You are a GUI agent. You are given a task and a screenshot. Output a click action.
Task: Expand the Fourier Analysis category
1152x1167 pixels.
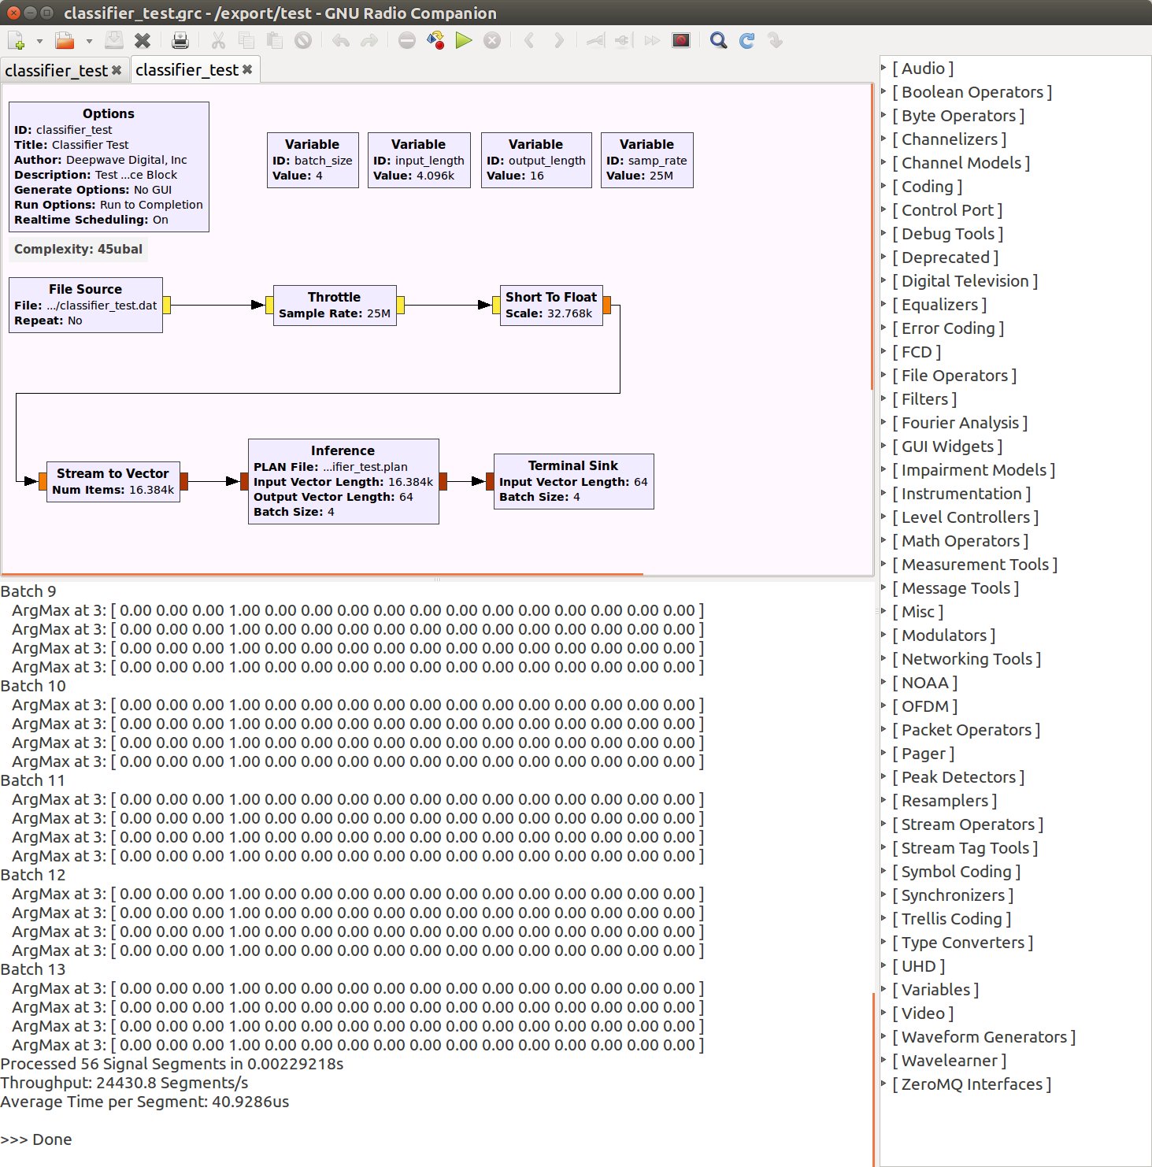point(883,423)
